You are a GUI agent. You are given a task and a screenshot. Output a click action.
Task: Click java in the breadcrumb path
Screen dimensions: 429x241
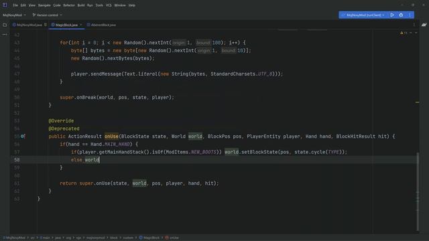click(x=58, y=238)
